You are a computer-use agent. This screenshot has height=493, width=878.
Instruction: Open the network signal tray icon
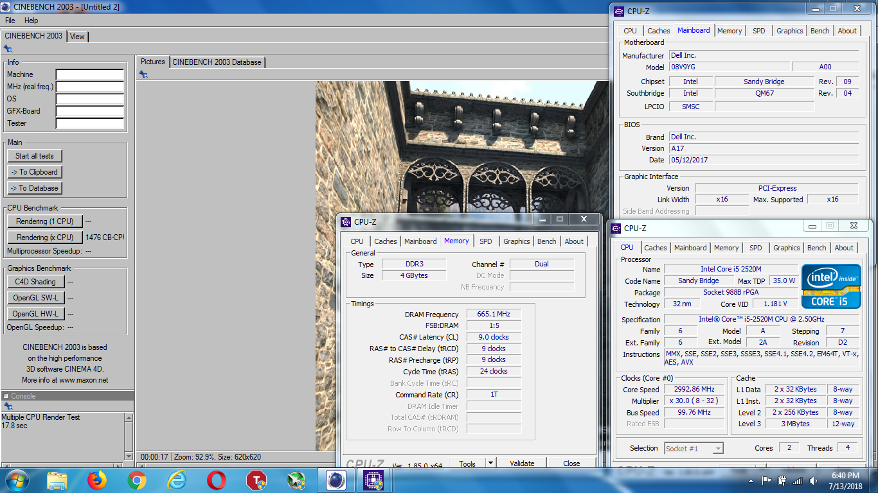click(x=798, y=480)
